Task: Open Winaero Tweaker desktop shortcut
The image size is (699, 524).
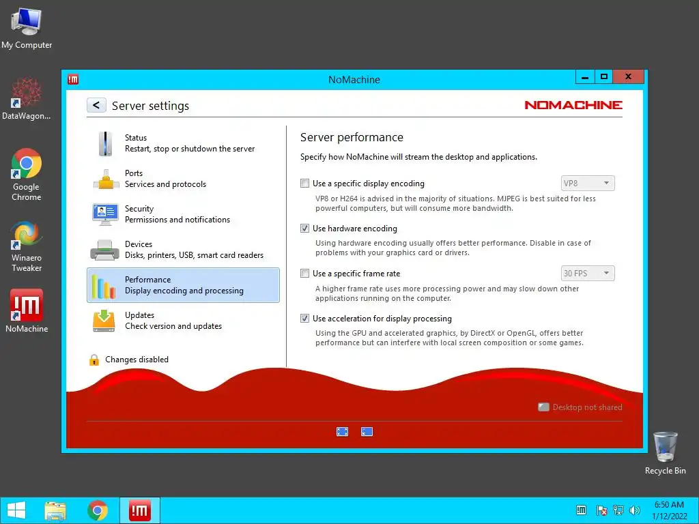Action: pyautogui.click(x=27, y=246)
